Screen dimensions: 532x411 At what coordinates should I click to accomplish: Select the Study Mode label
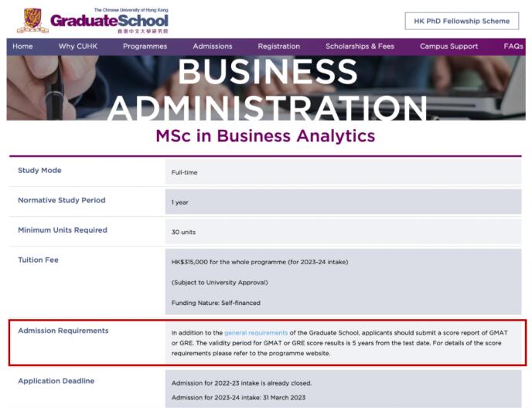[x=39, y=170]
